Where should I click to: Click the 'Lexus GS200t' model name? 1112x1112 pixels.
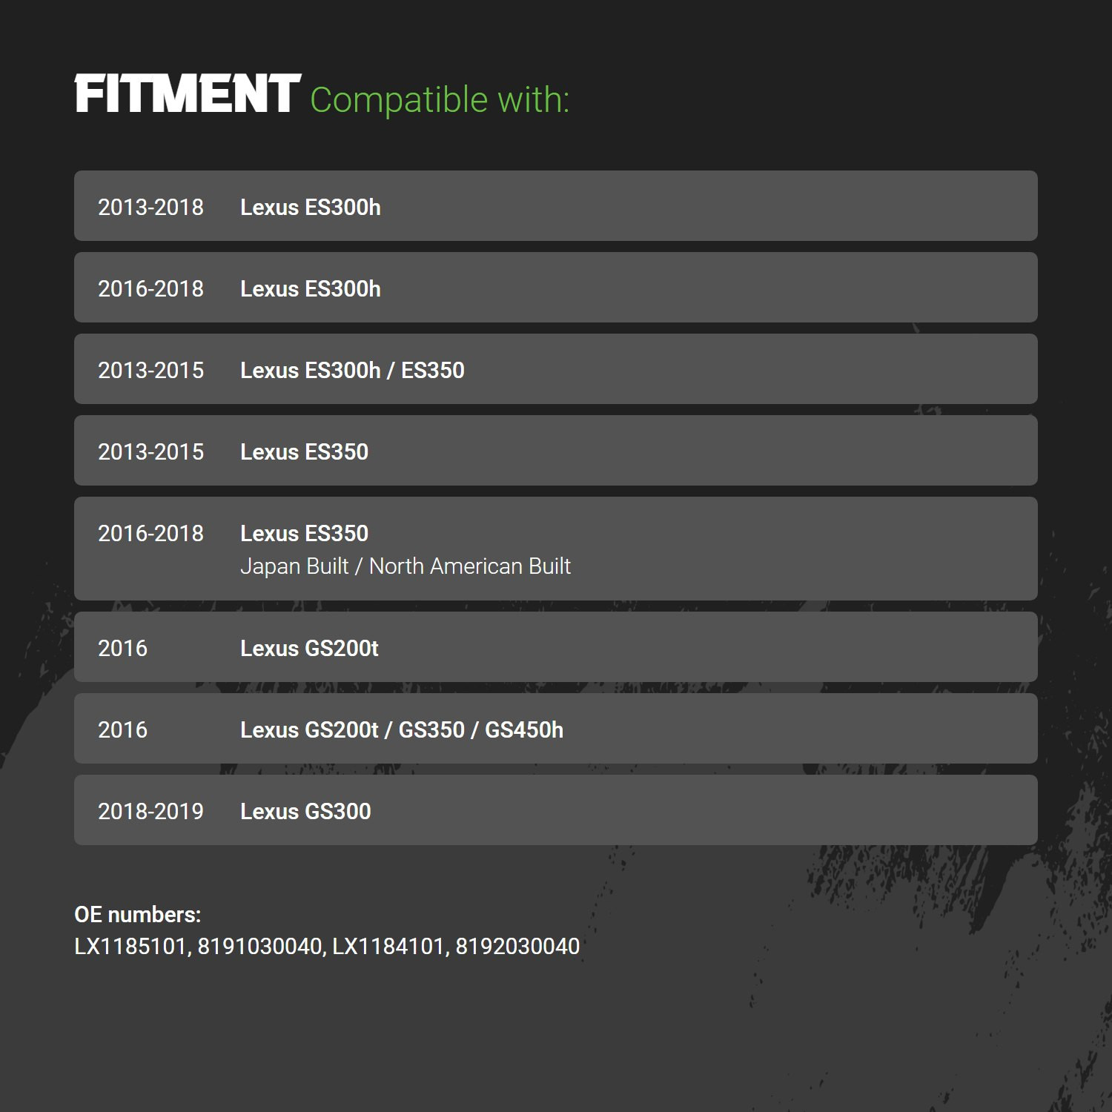pyautogui.click(x=309, y=648)
